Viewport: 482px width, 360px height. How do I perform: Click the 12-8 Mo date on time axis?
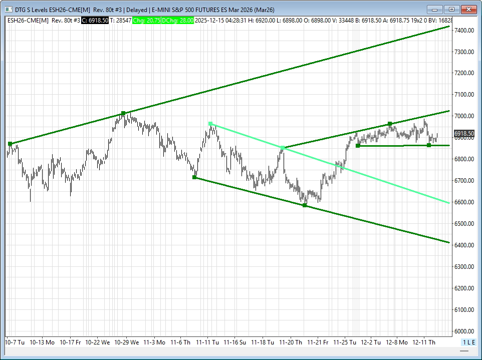[397, 342]
